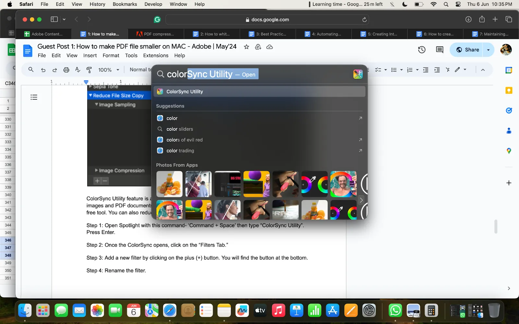Show more Photos From Apps results arrow
This screenshot has height=324, width=519.
click(361, 200)
